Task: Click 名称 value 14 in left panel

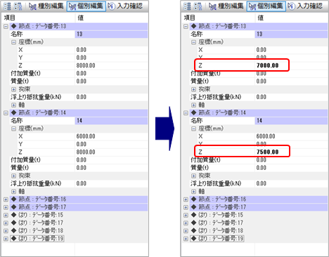Action: (111, 121)
